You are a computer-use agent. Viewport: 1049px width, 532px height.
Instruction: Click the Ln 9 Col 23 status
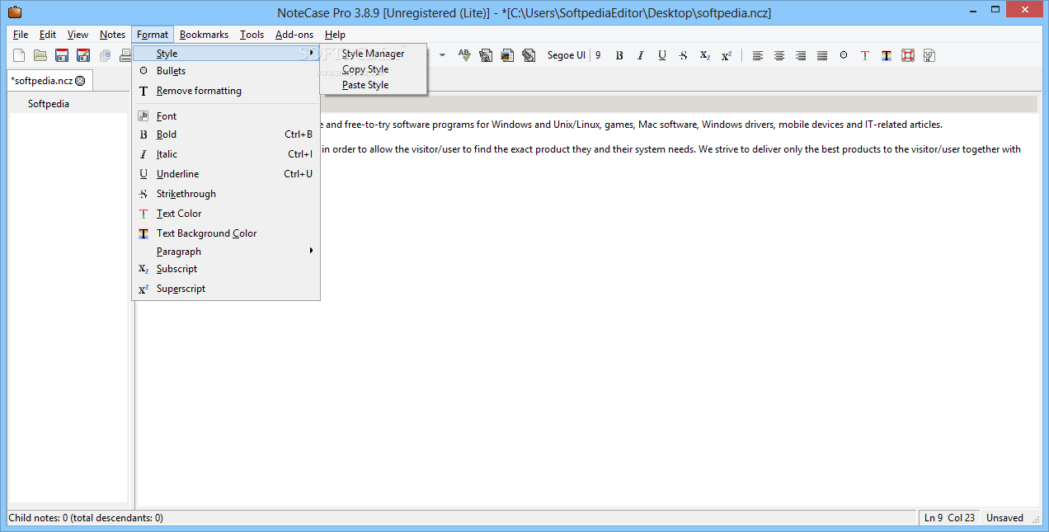click(x=949, y=518)
